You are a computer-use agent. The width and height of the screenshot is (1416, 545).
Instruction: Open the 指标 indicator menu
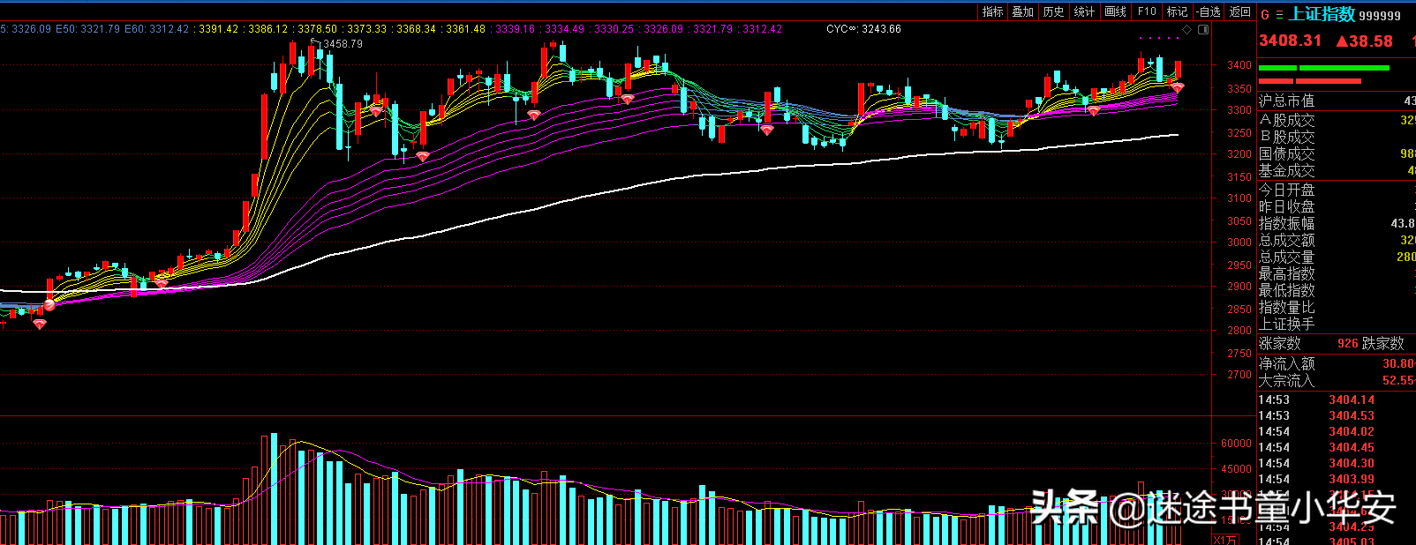(x=993, y=11)
